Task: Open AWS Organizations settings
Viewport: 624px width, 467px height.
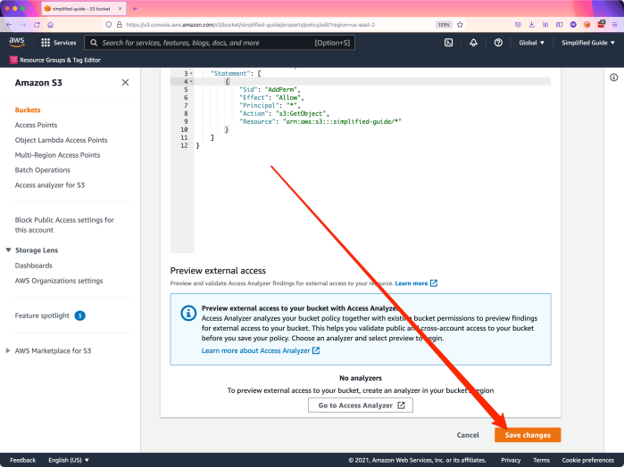Action: pyautogui.click(x=59, y=281)
